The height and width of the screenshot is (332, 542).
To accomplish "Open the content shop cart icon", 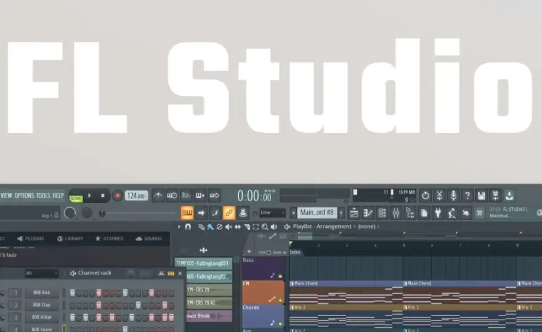I will 479,213.
